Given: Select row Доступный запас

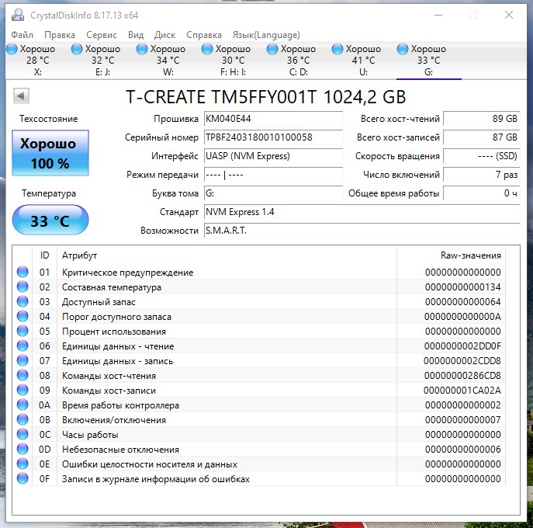Looking at the screenshot, I should (x=259, y=302).
